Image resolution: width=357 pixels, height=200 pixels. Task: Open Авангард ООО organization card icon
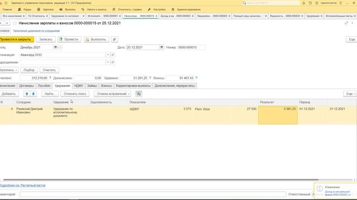pyautogui.click(x=113, y=54)
